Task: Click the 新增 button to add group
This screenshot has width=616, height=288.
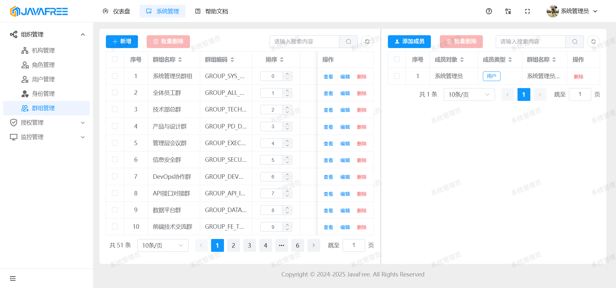Action: [x=122, y=42]
